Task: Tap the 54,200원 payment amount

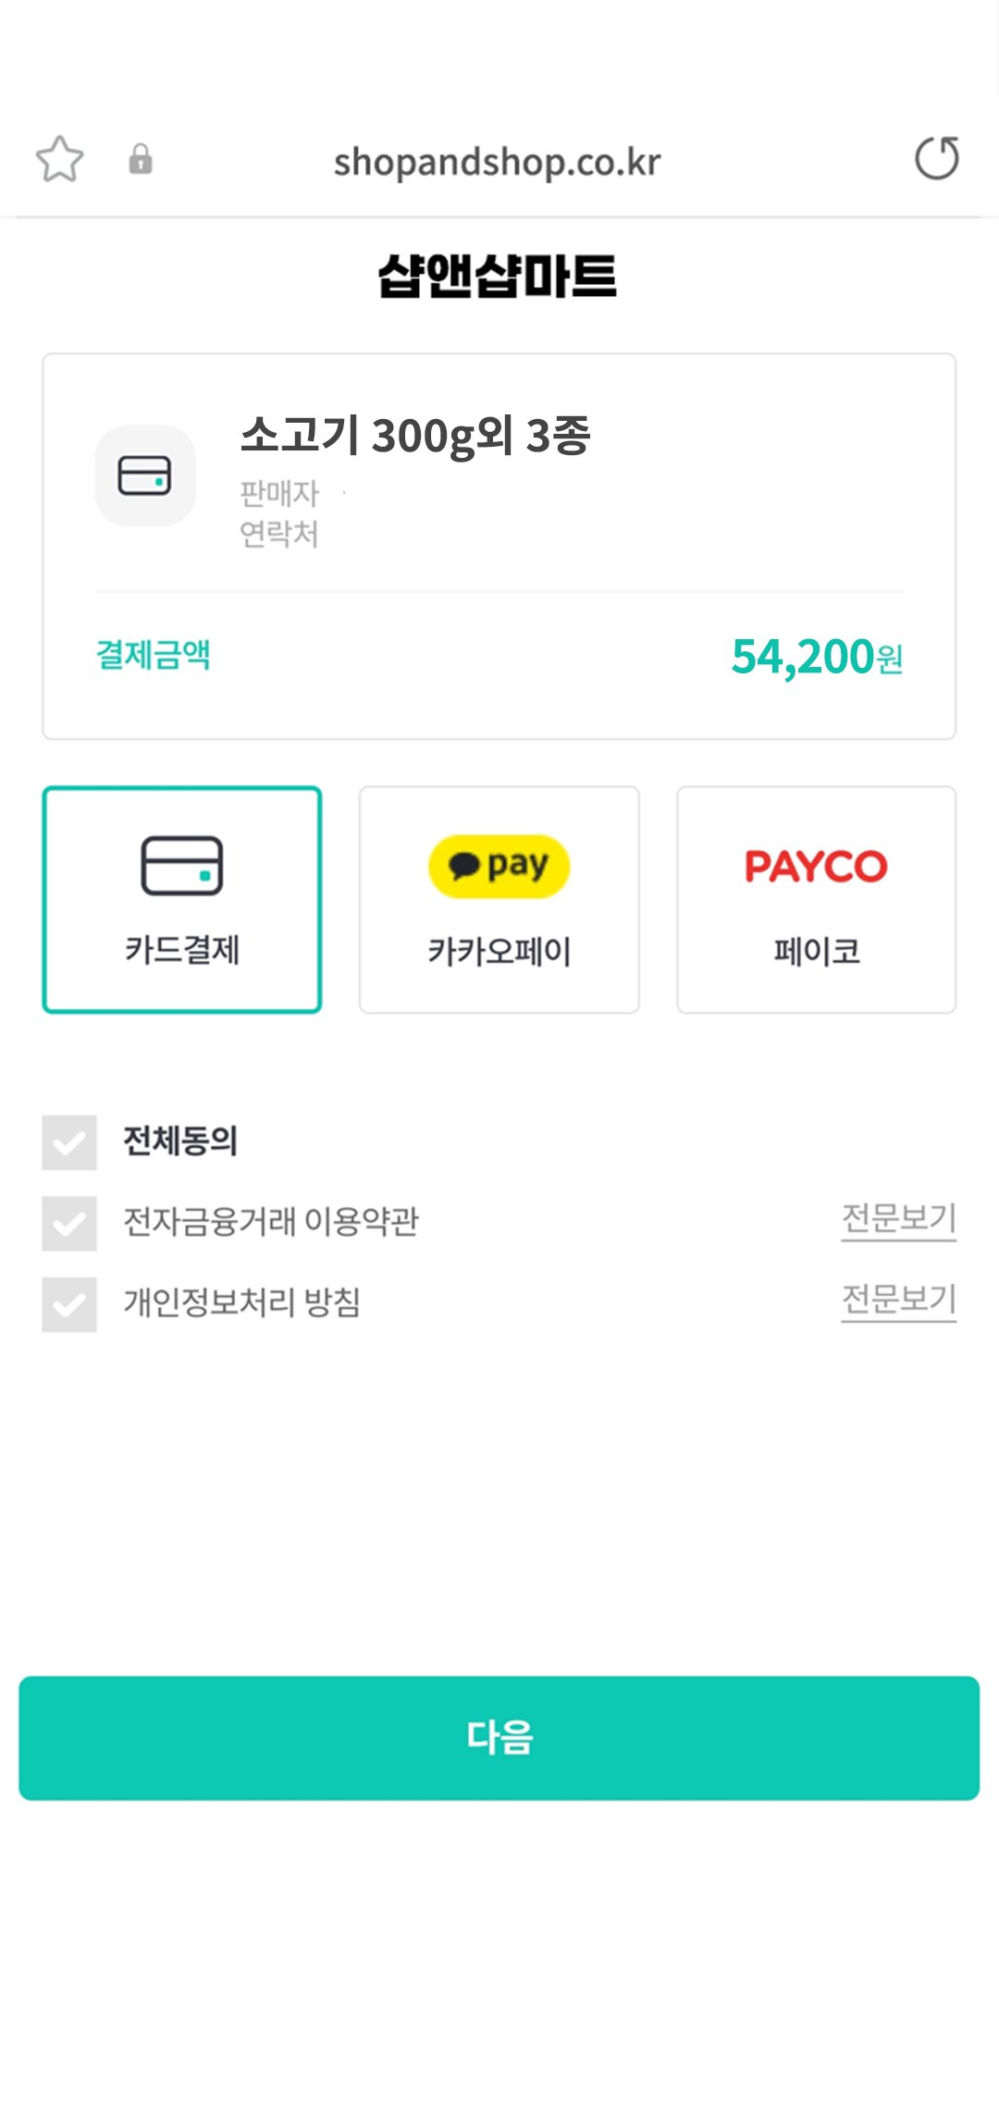Action: pos(816,657)
